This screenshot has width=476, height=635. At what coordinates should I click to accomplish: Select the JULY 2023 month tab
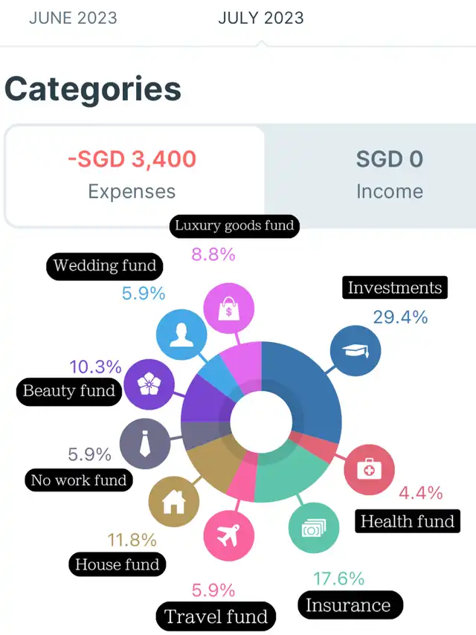point(261,19)
